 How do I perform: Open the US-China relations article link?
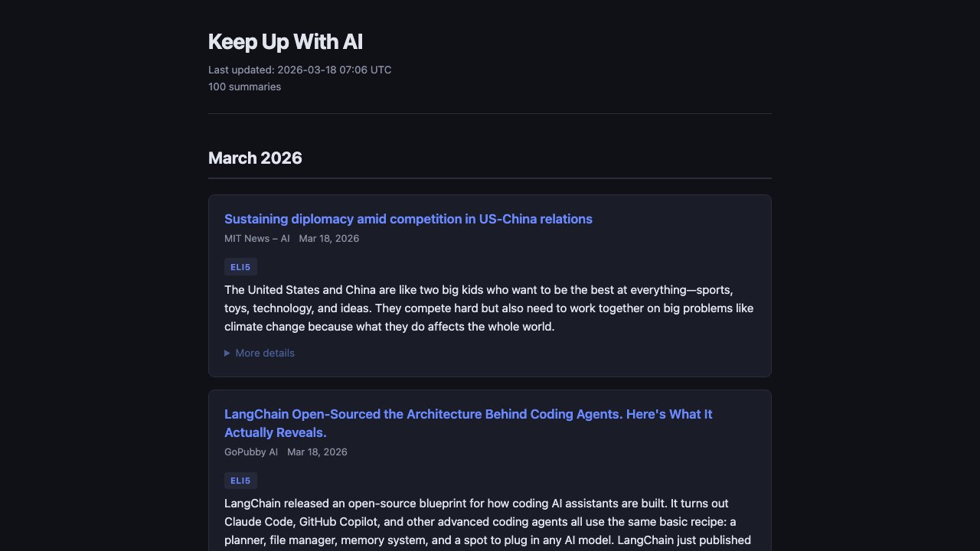pyautogui.click(x=408, y=219)
